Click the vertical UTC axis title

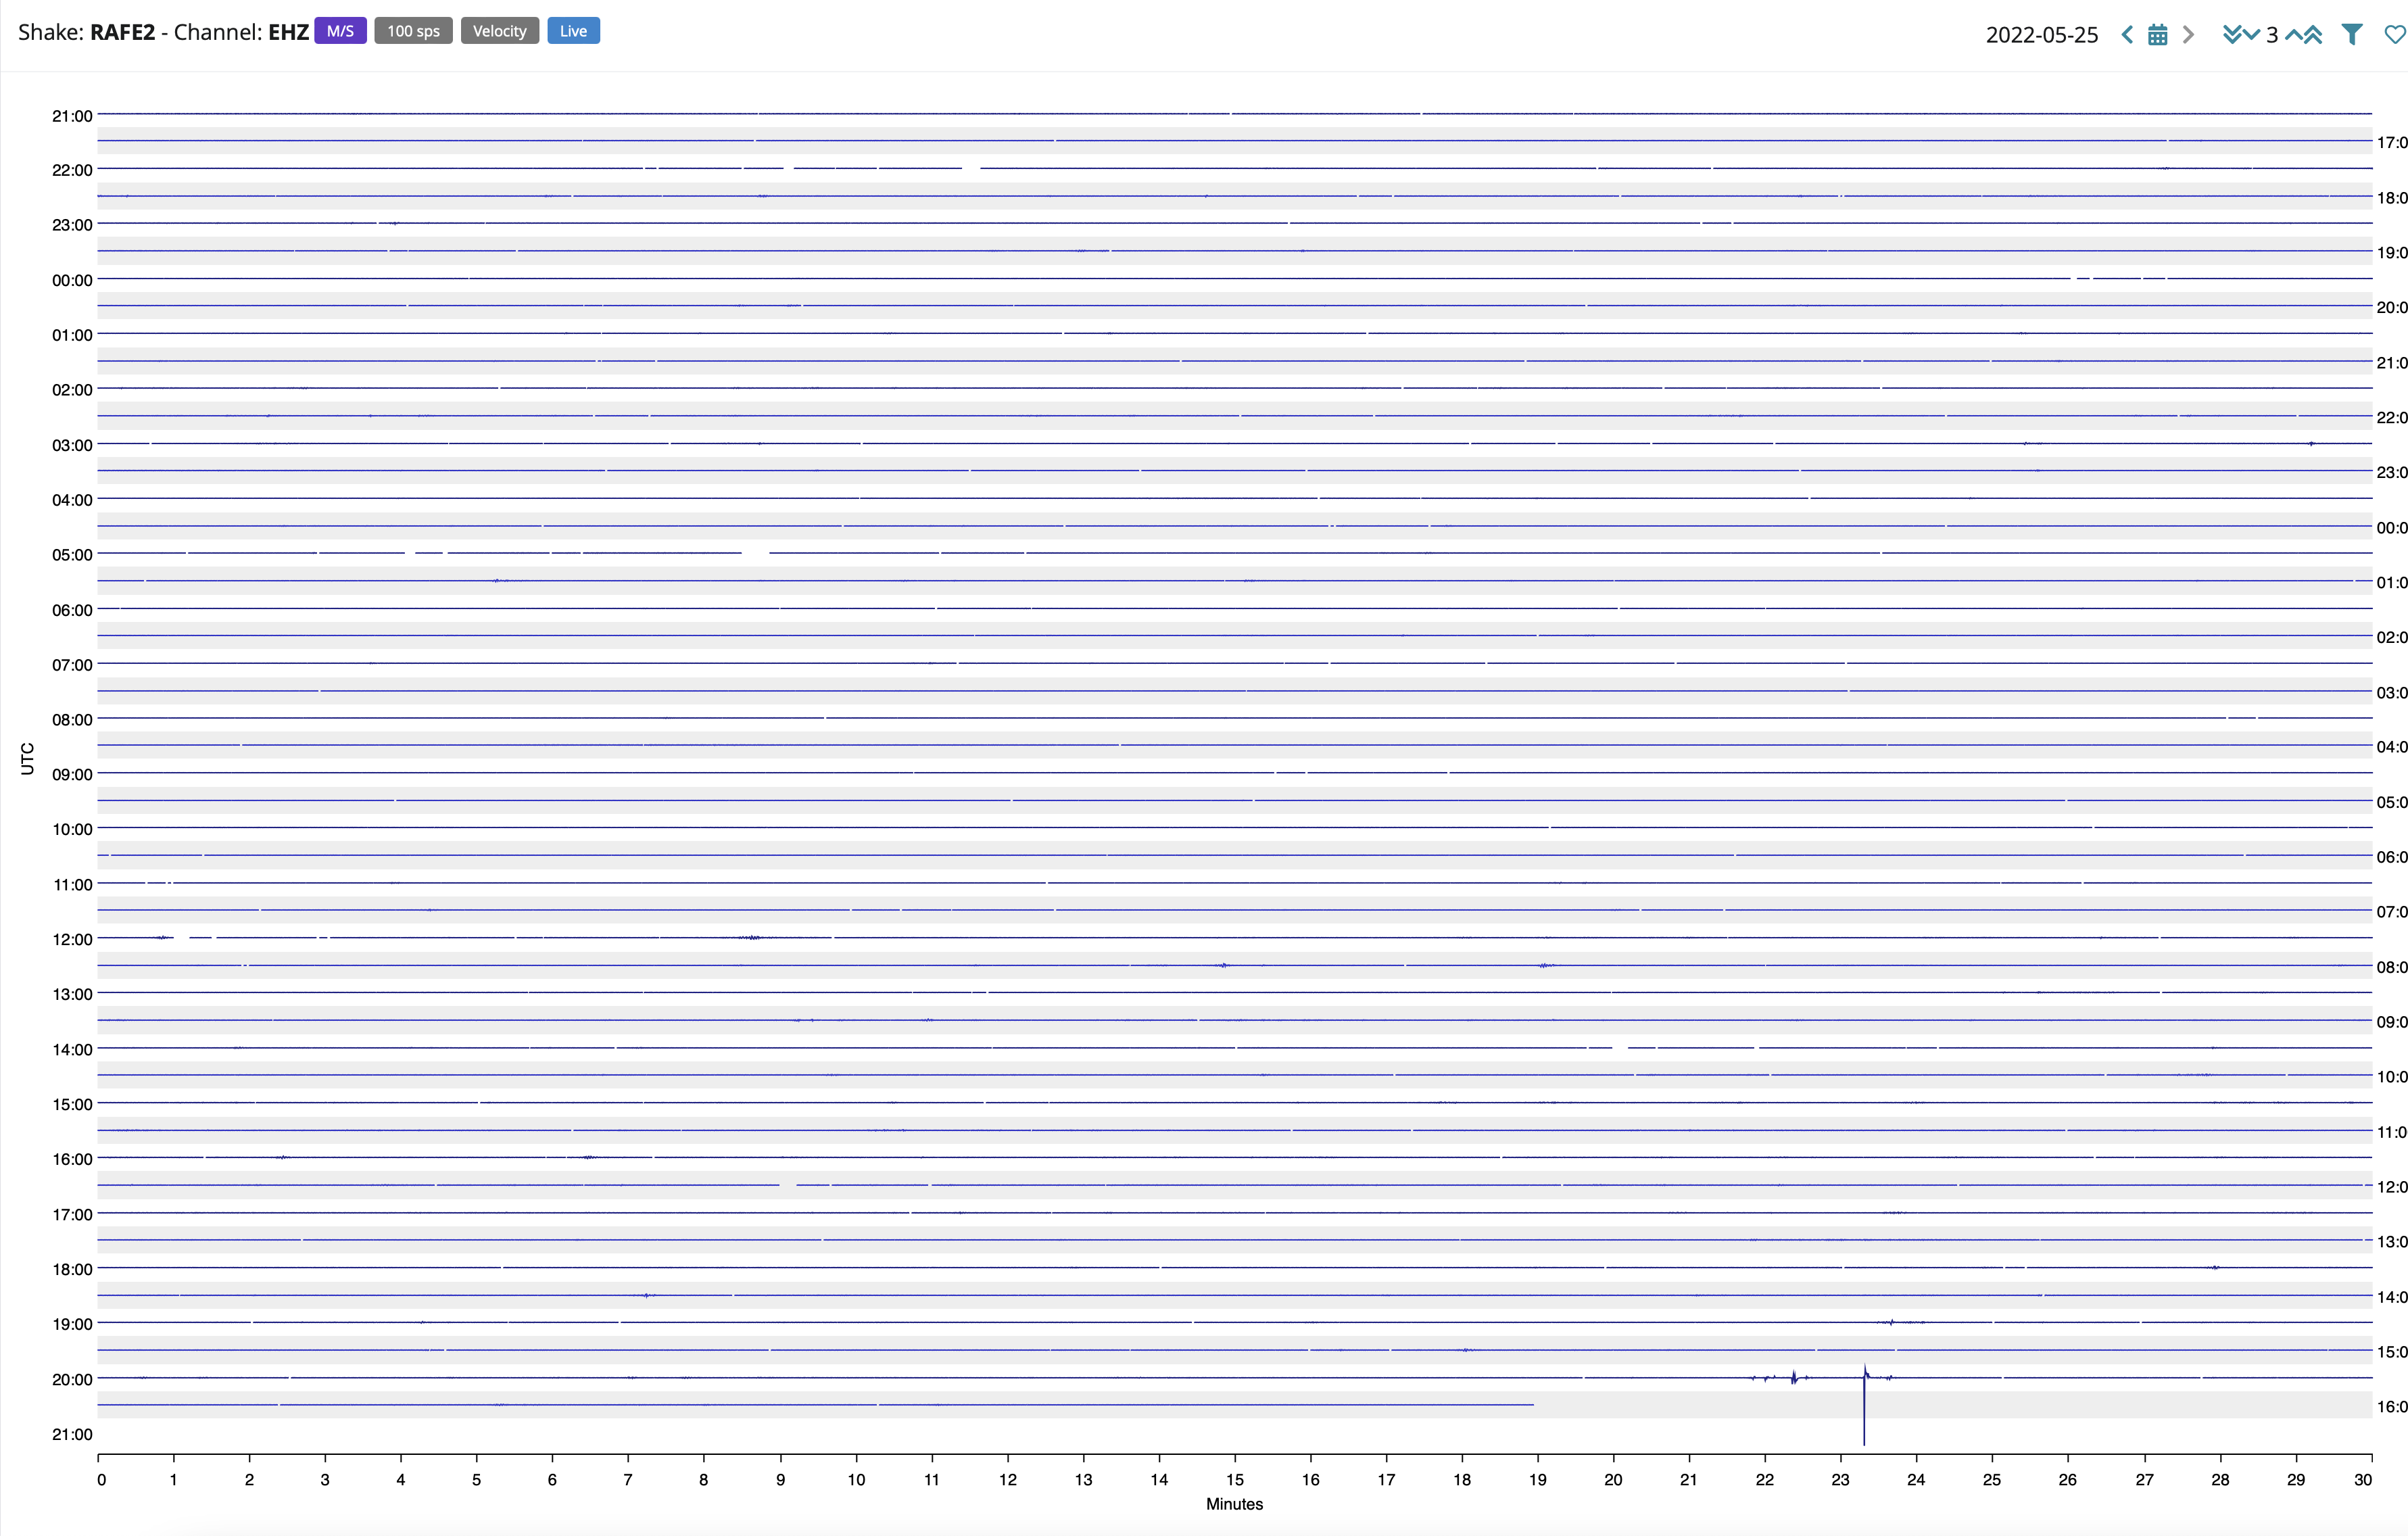tap(27, 758)
